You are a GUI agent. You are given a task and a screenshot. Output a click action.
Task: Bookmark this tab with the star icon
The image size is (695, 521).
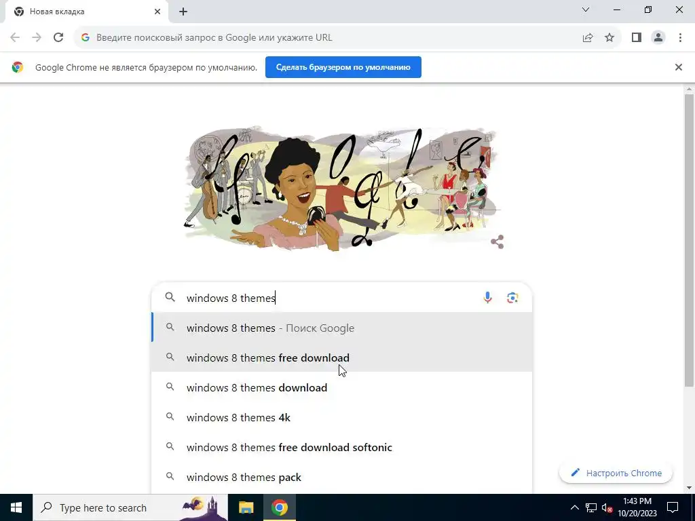pos(609,38)
